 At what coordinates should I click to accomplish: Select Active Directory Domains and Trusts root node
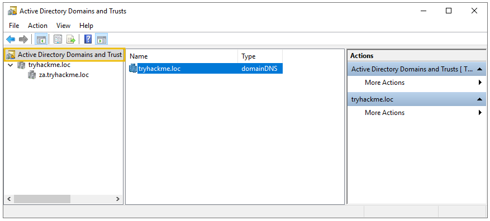[70, 55]
